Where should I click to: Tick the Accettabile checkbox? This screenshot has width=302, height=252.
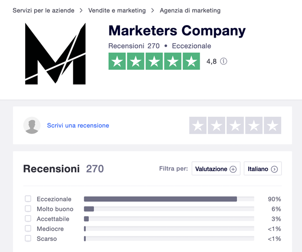[28, 219]
